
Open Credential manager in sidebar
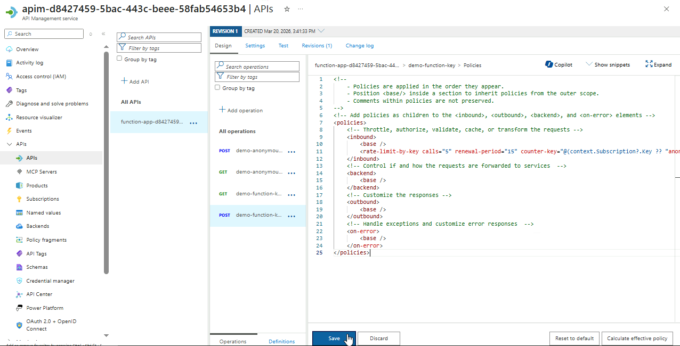pyautogui.click(x=50, y=281)
